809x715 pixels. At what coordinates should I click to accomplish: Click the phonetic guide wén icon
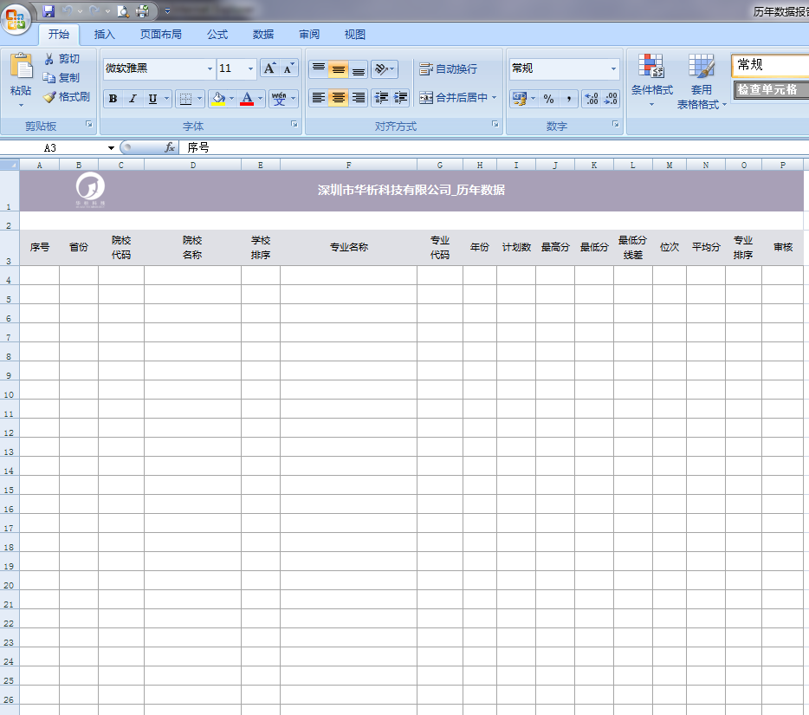[x=279, y=99]
